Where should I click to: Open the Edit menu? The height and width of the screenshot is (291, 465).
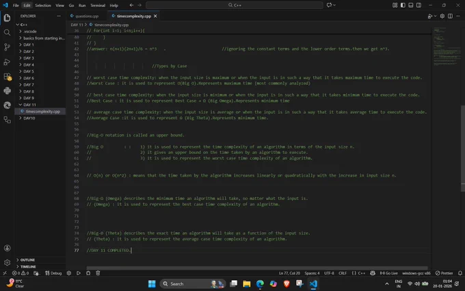click(27, 5)
